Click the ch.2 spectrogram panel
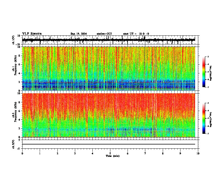Image resolution: width=223 pixels, height=172 pixels. (x=108, y=115)
